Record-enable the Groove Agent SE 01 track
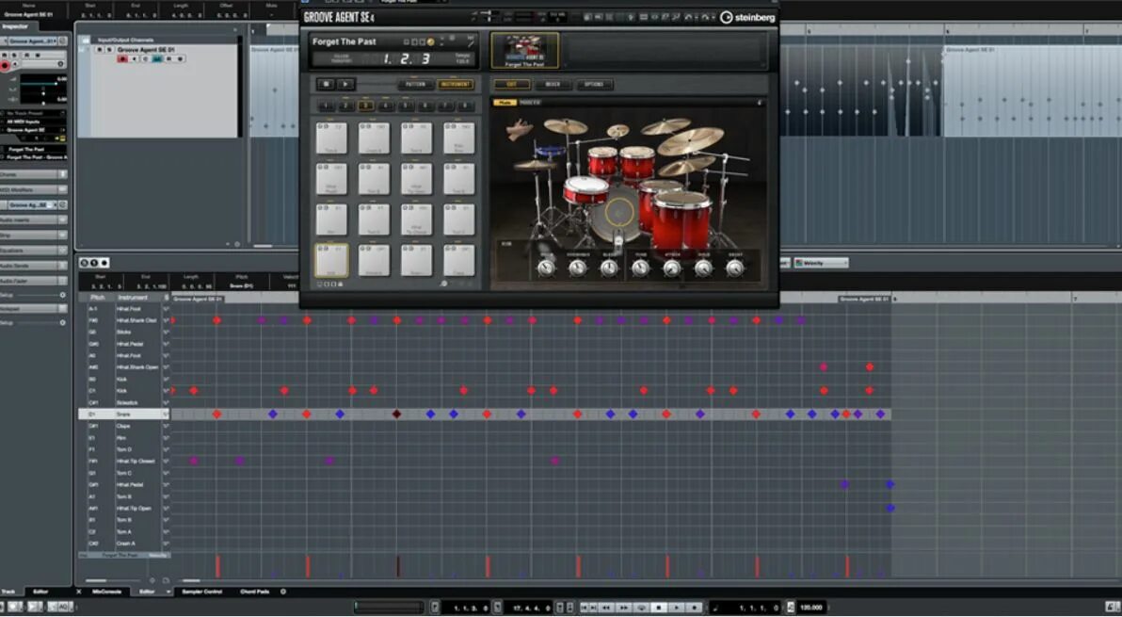Image resolution: width=1122 pixels, height=617 pixels. point(122,58)
